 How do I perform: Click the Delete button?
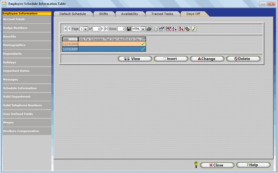tap(243, 59)
